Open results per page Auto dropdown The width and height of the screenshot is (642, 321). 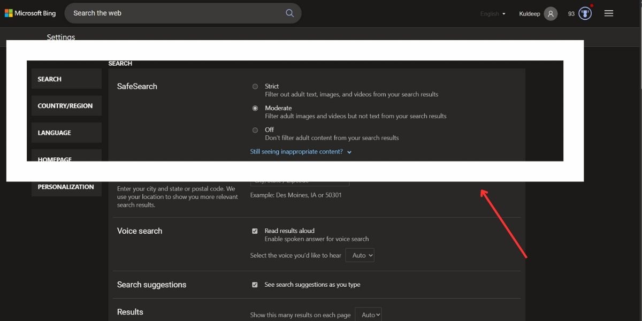point(368,315)
